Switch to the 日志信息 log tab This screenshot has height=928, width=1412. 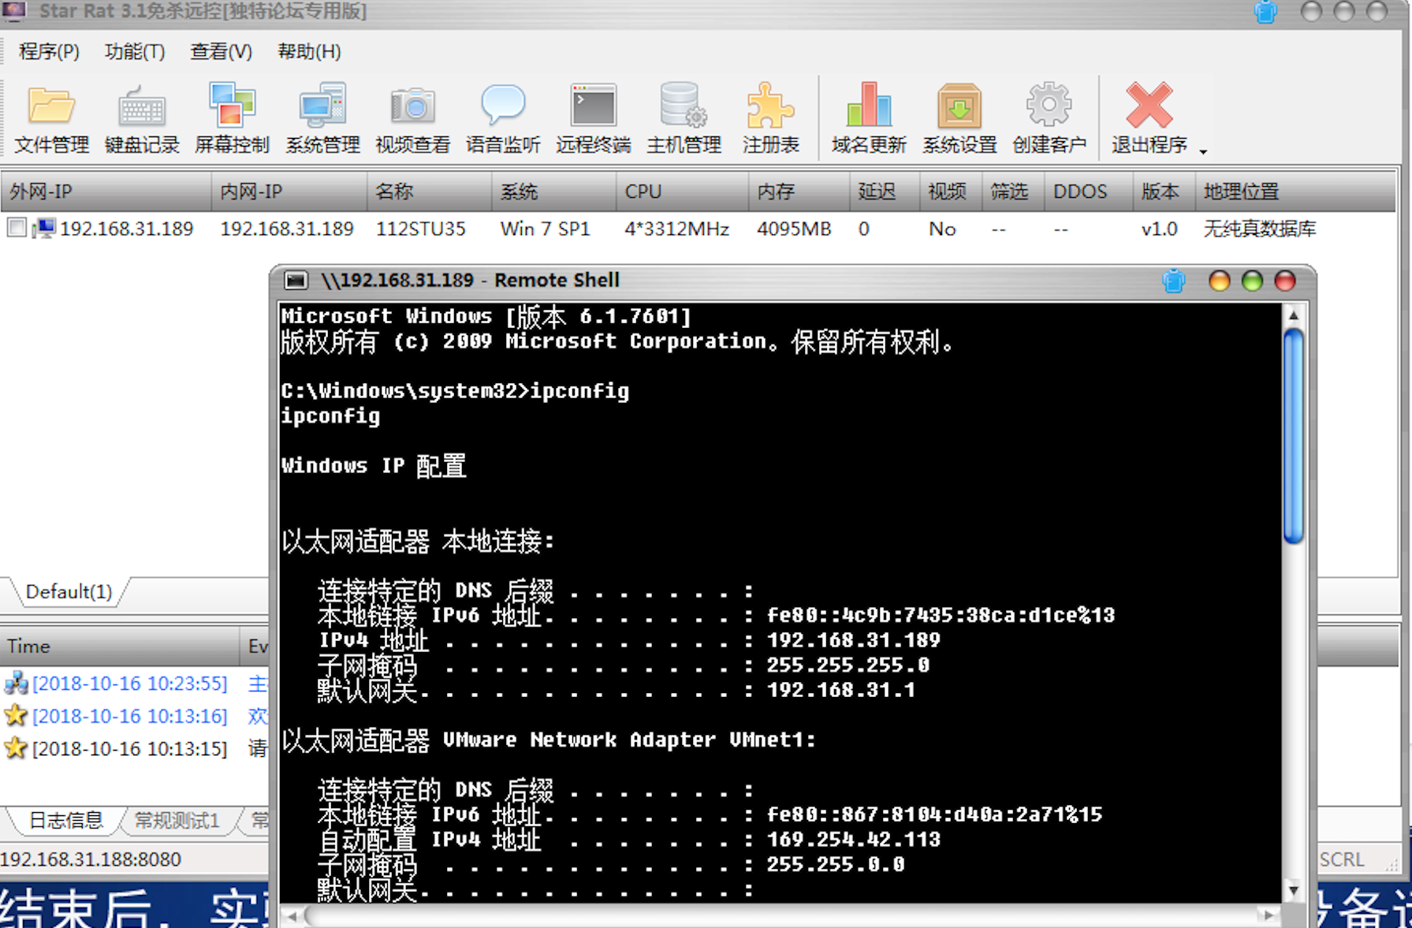(x=66, y=820)
